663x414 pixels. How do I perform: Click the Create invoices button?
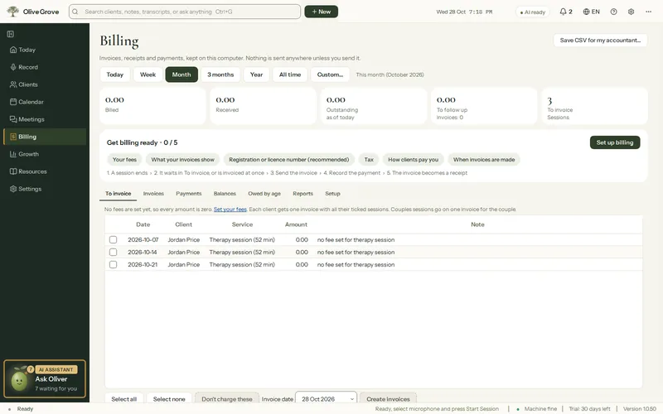388,399
